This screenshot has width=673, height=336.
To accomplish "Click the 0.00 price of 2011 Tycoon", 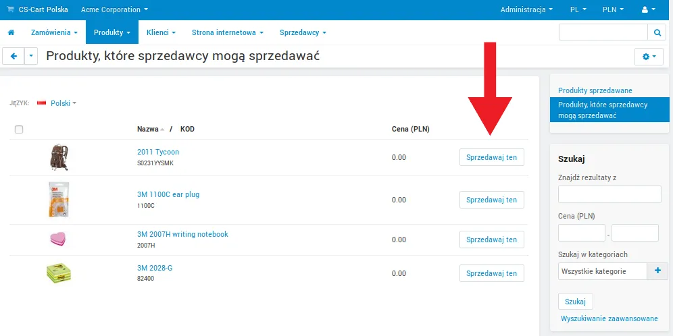I will click(399, 157).
